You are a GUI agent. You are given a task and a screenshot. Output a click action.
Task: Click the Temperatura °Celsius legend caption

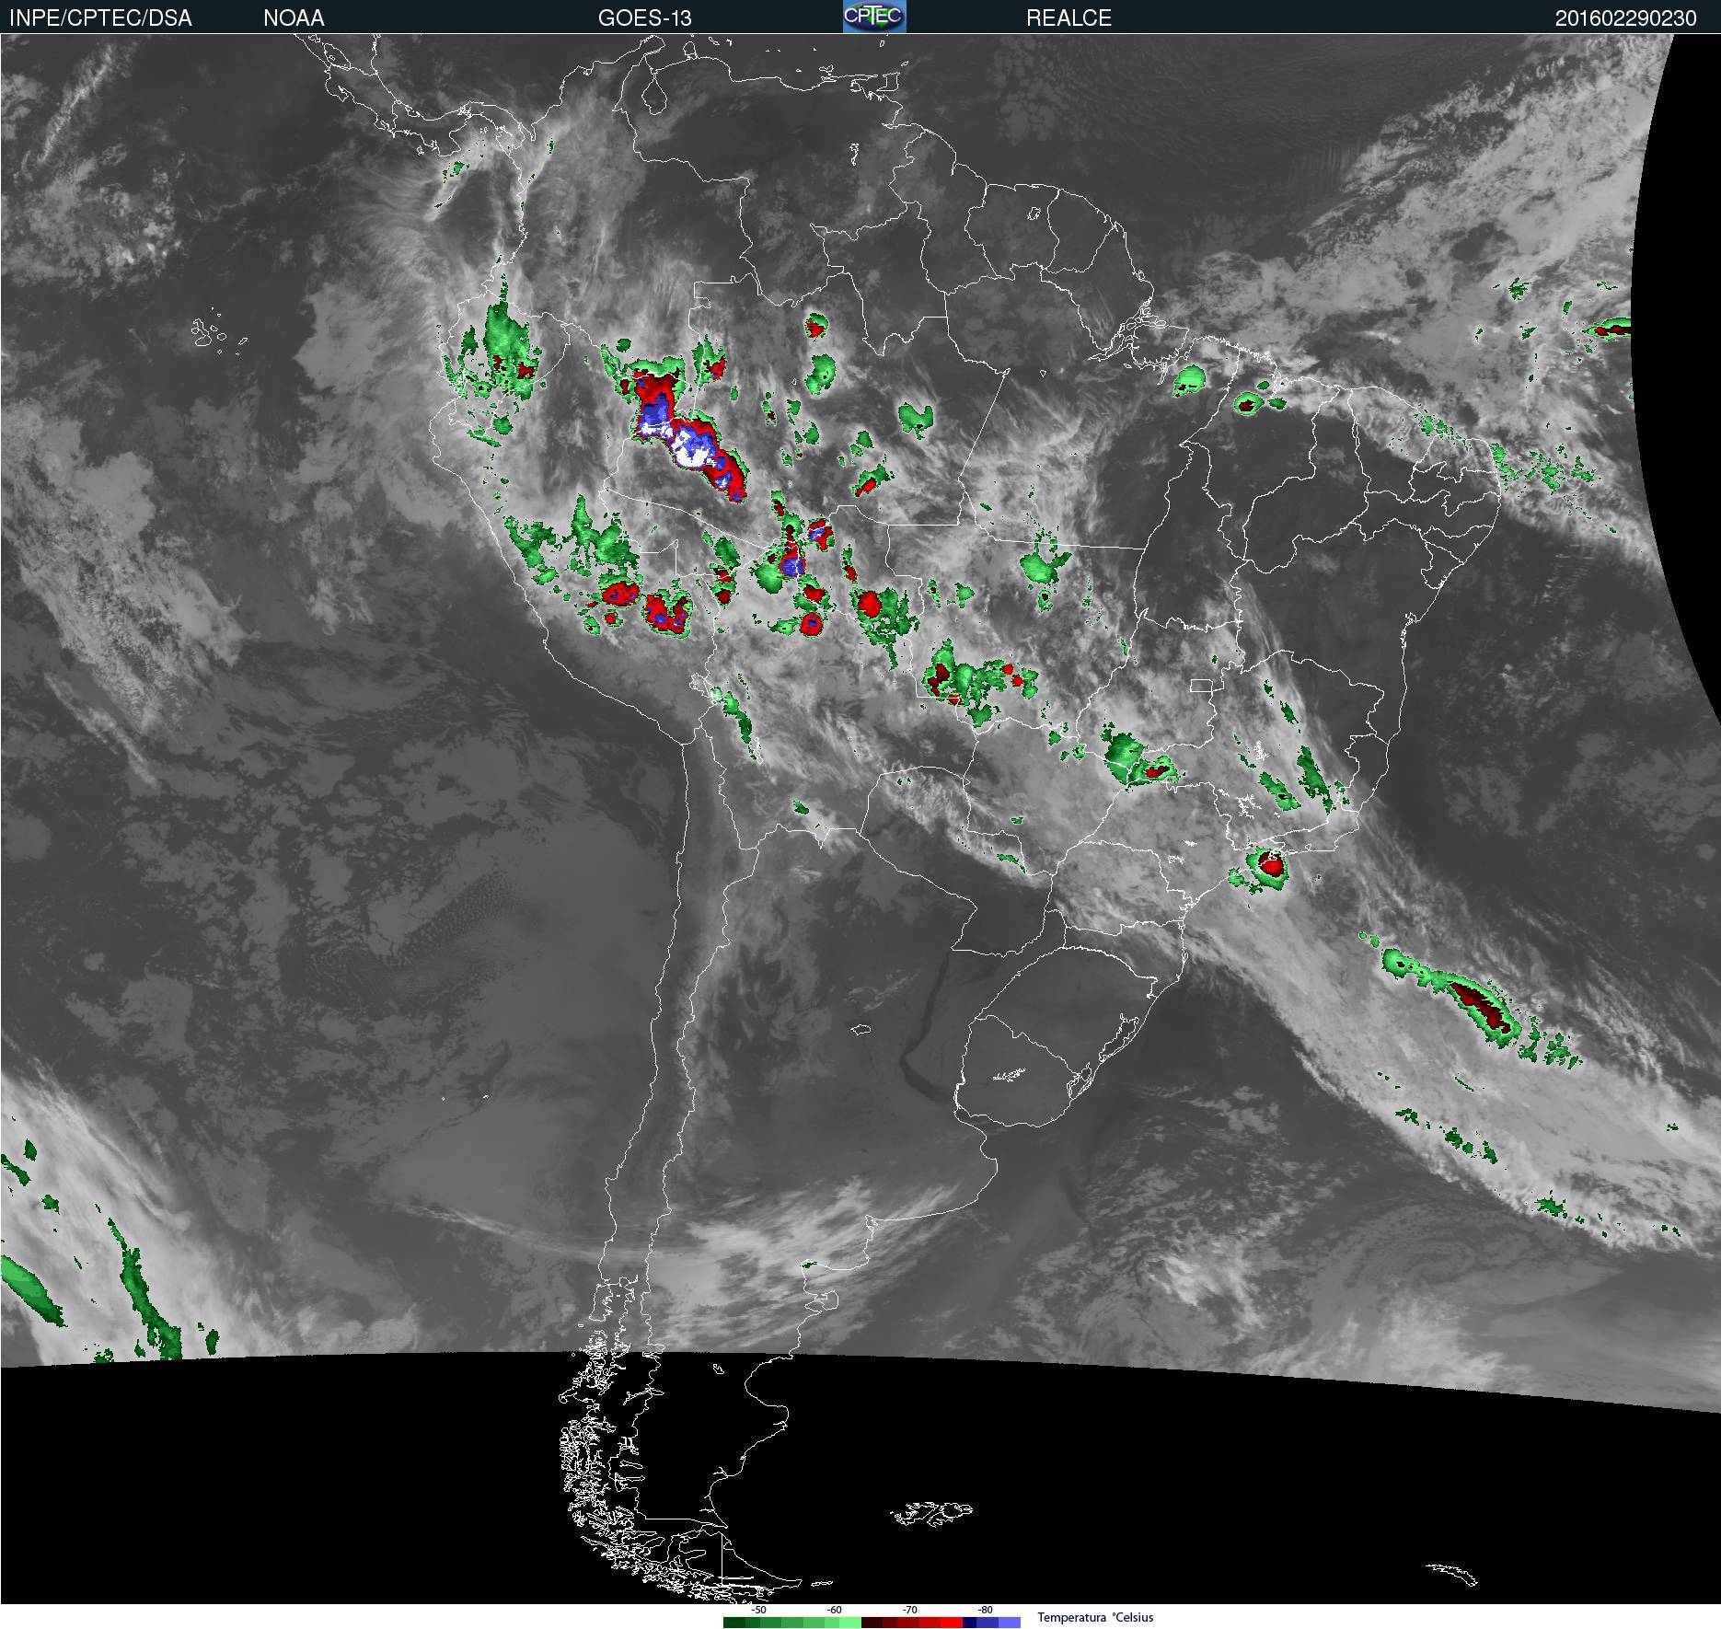[1095, 1617]
